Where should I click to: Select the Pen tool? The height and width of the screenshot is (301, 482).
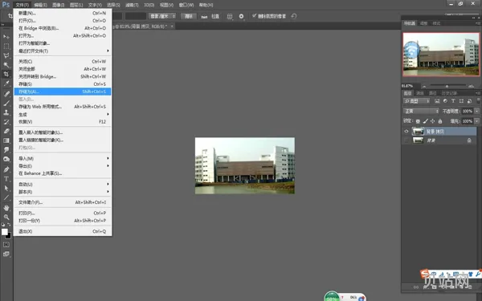(x=6, y=169)
